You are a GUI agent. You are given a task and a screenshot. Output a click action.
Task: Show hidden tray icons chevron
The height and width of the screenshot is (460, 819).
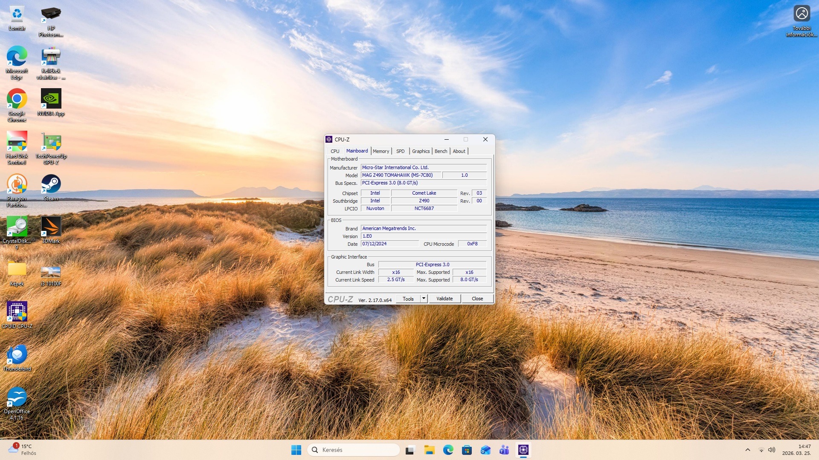[747, 450]
